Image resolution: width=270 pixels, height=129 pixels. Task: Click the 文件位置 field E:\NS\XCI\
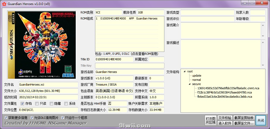(48, 110)
